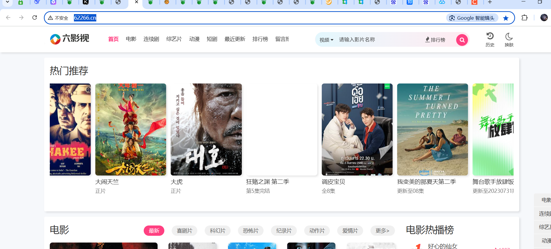Click the 大虎 title text
The width and height of the screenshot is (551, 249).
(x=177, y=182)
